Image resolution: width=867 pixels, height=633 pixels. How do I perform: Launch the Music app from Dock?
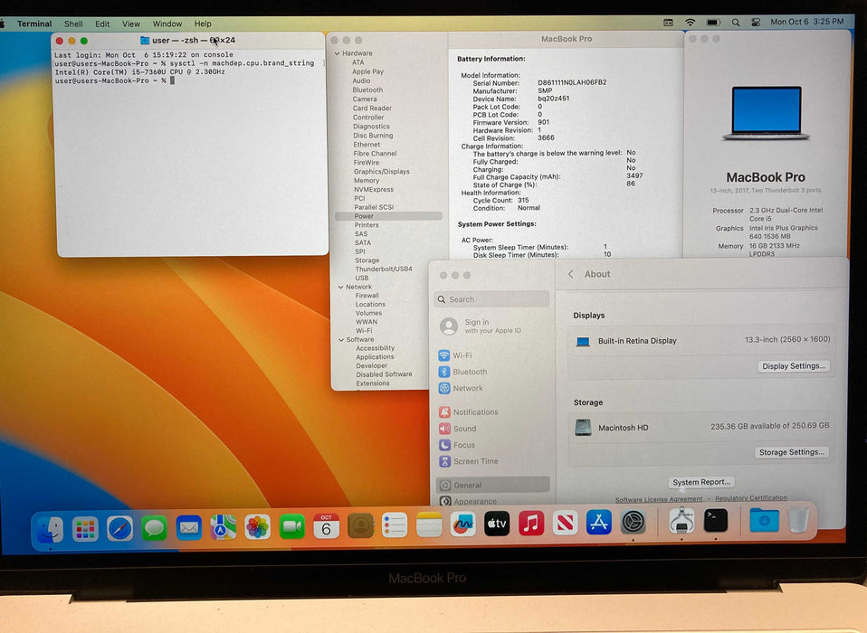(531, 523)
